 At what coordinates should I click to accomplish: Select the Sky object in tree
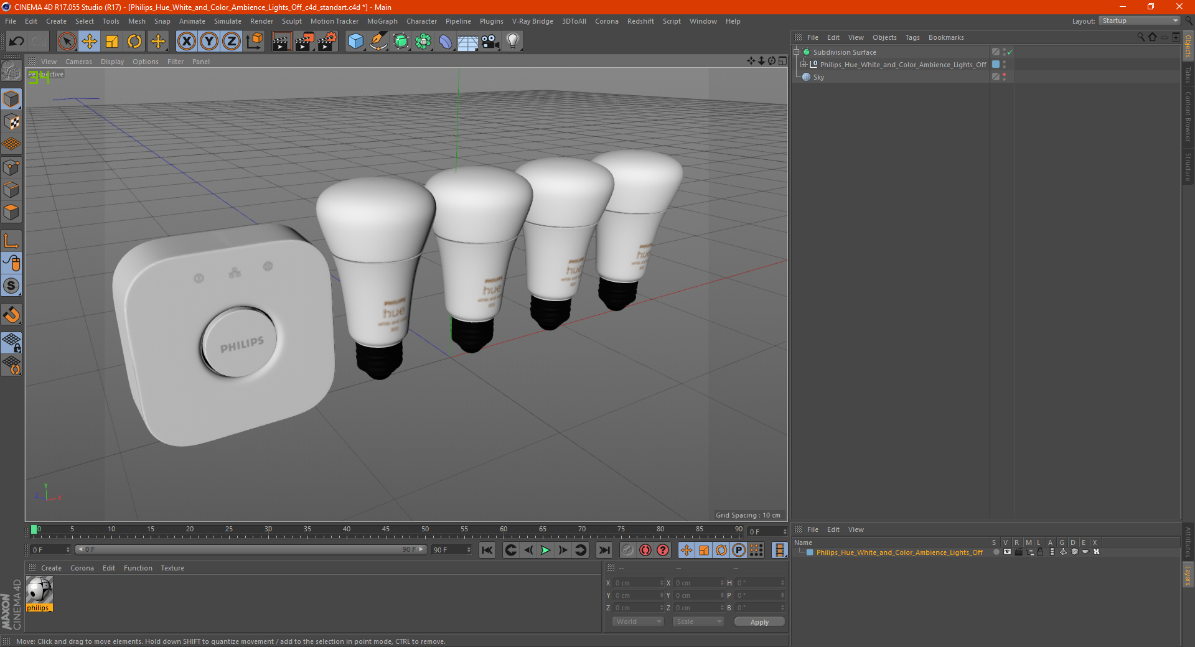click(x=818, y=77)
